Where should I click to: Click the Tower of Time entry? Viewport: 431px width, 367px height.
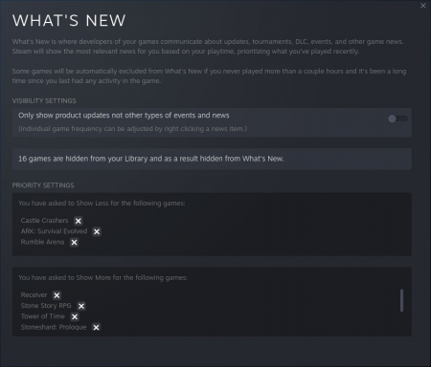[43, 316]
